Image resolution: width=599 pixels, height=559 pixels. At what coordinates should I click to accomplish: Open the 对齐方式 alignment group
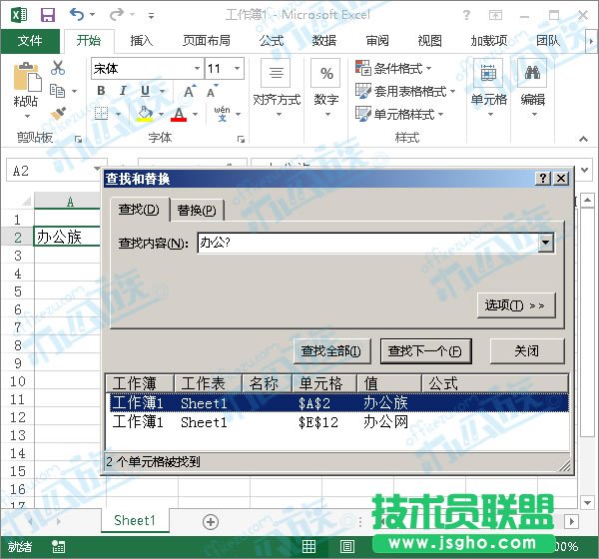pyautogui.click(x=277, y=89)
